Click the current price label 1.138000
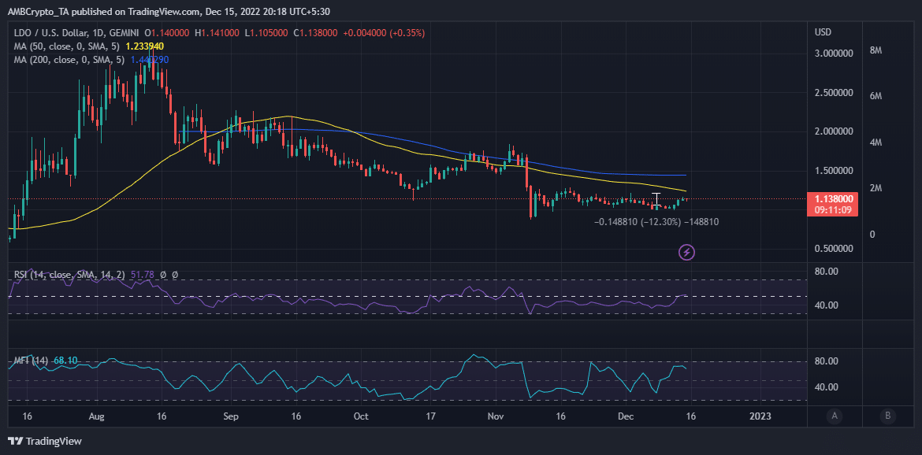 [x=832, y=199]
